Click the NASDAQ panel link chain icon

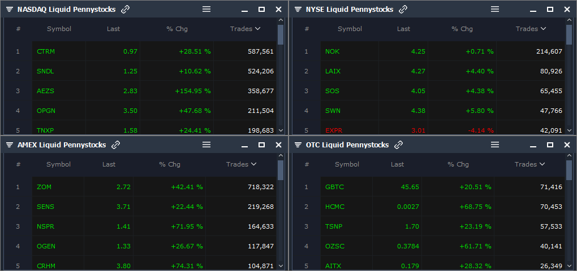126,10
